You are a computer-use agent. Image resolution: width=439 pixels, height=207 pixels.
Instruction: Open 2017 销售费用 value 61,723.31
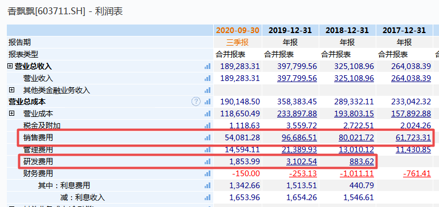point(413,137)
